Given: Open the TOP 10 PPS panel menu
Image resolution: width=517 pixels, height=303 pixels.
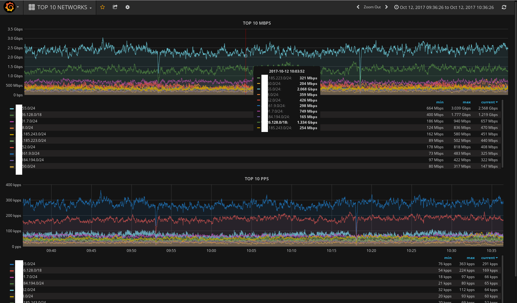Looking at the screenshot, I should [x=256, y=179].
